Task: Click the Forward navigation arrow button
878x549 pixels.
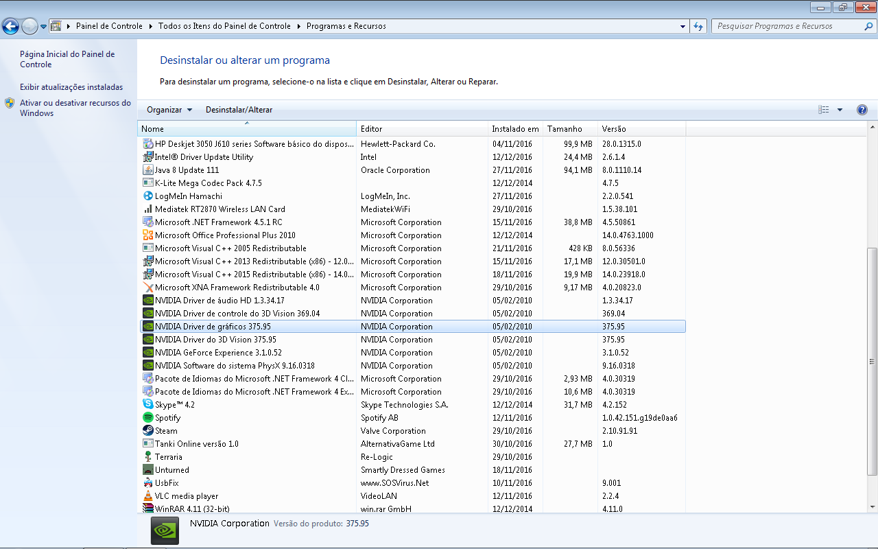Action: tap(29, 27)
